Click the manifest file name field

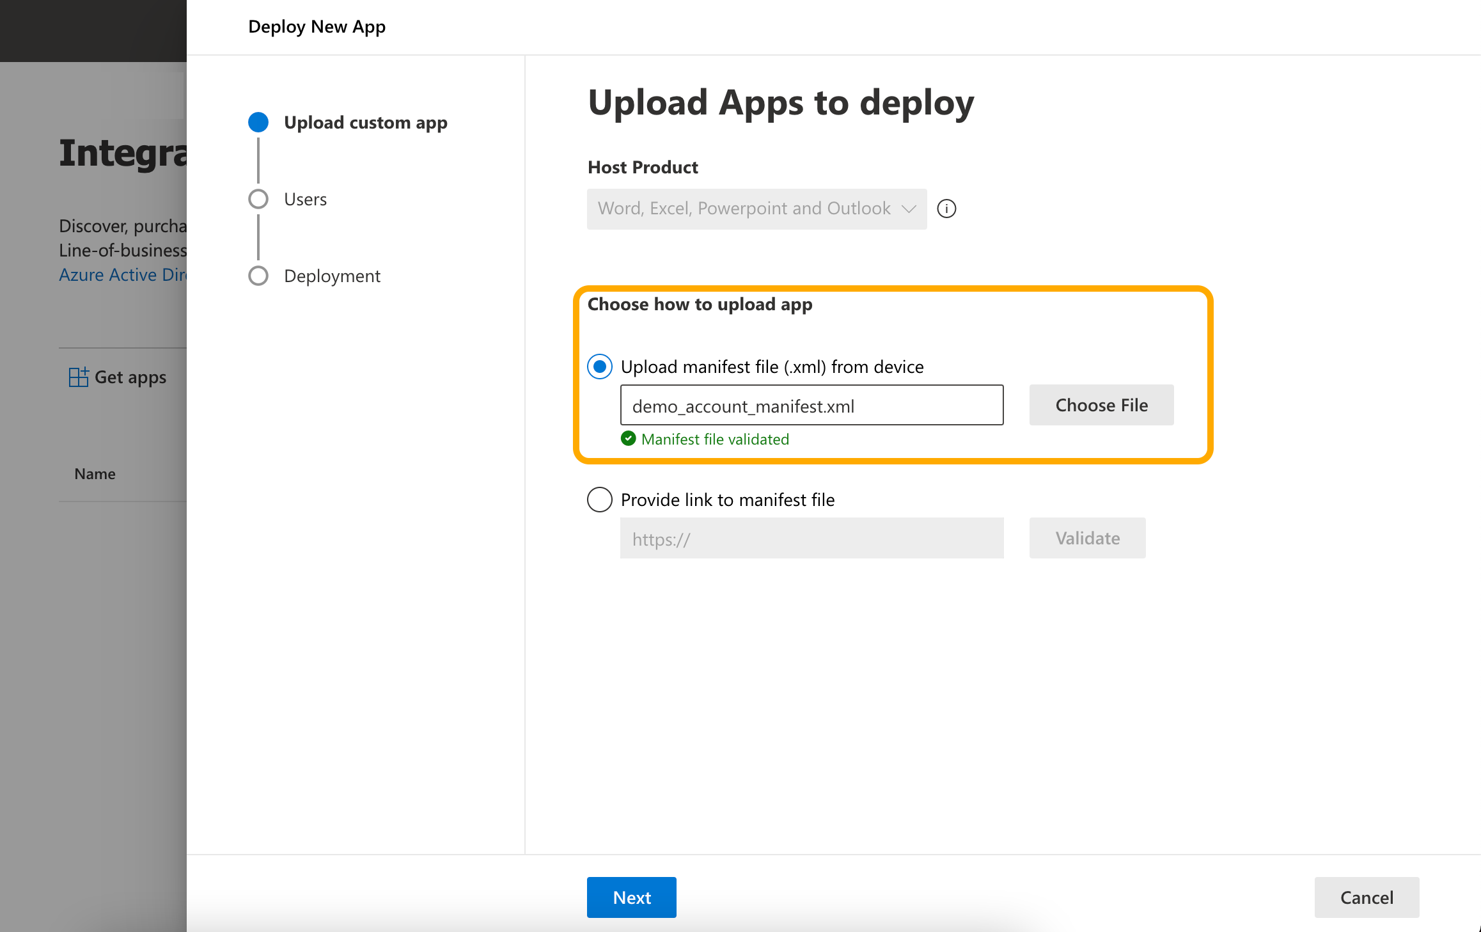click(x=811, y=405)
